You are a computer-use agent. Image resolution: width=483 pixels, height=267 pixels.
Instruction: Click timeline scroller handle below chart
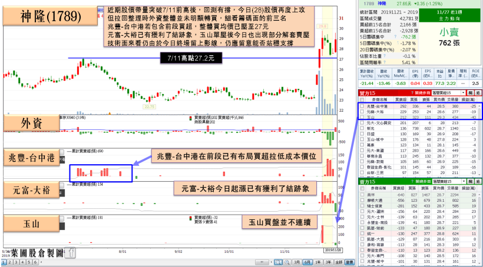point(262,262)
